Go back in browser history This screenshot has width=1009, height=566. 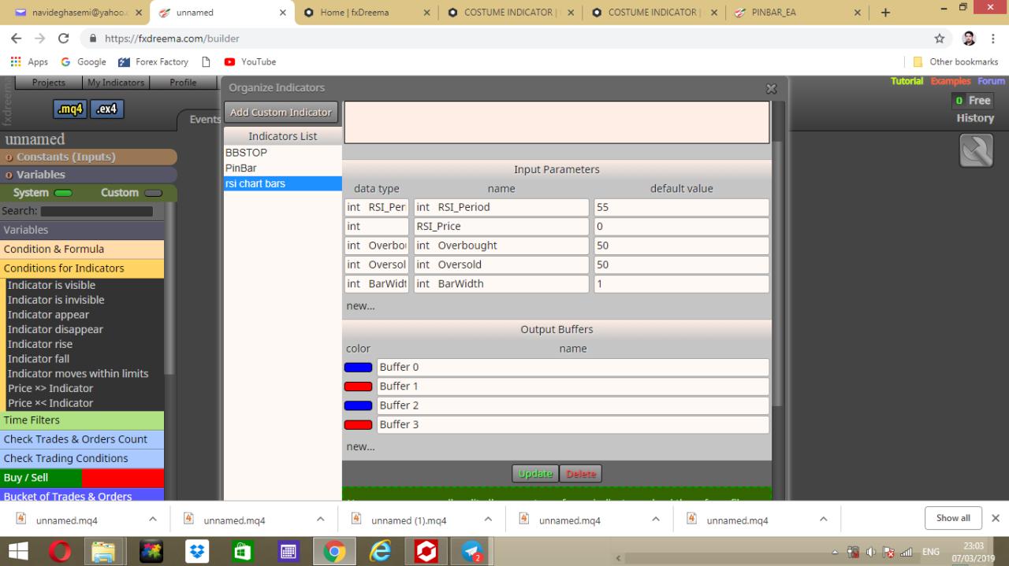coord(17,39)
